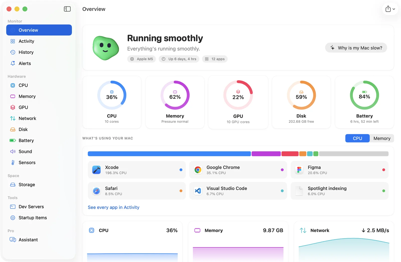Viewport: 401px width, 262px height.
Task: Open the Memory 9.87 GB chart card
Action: pyautogui.click(x=238, y=241)
